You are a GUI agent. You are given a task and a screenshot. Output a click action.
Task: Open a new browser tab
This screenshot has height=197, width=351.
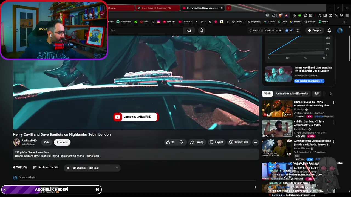click(228, 8)
